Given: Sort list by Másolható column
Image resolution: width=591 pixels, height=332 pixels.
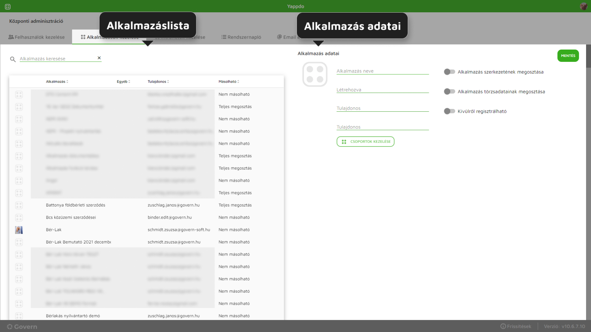Looking at the screenshot, I should pyautogui.click(x=229, y=82).
